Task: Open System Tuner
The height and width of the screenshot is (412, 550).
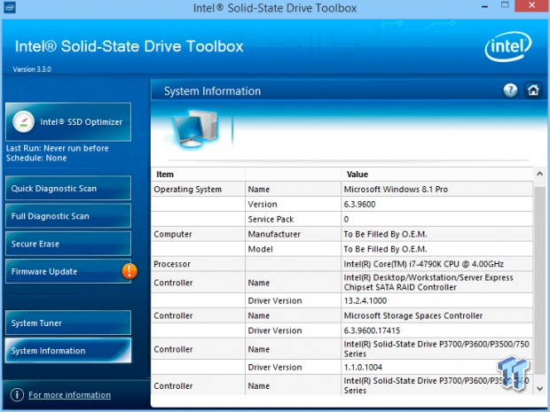Action: coord(68,323)
